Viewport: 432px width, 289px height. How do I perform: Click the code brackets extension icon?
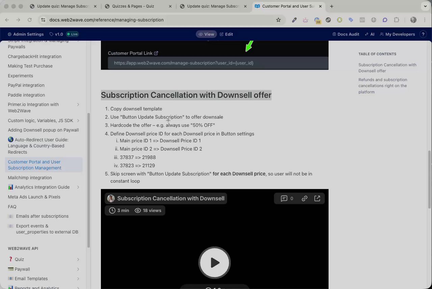(x=362, y=20)
